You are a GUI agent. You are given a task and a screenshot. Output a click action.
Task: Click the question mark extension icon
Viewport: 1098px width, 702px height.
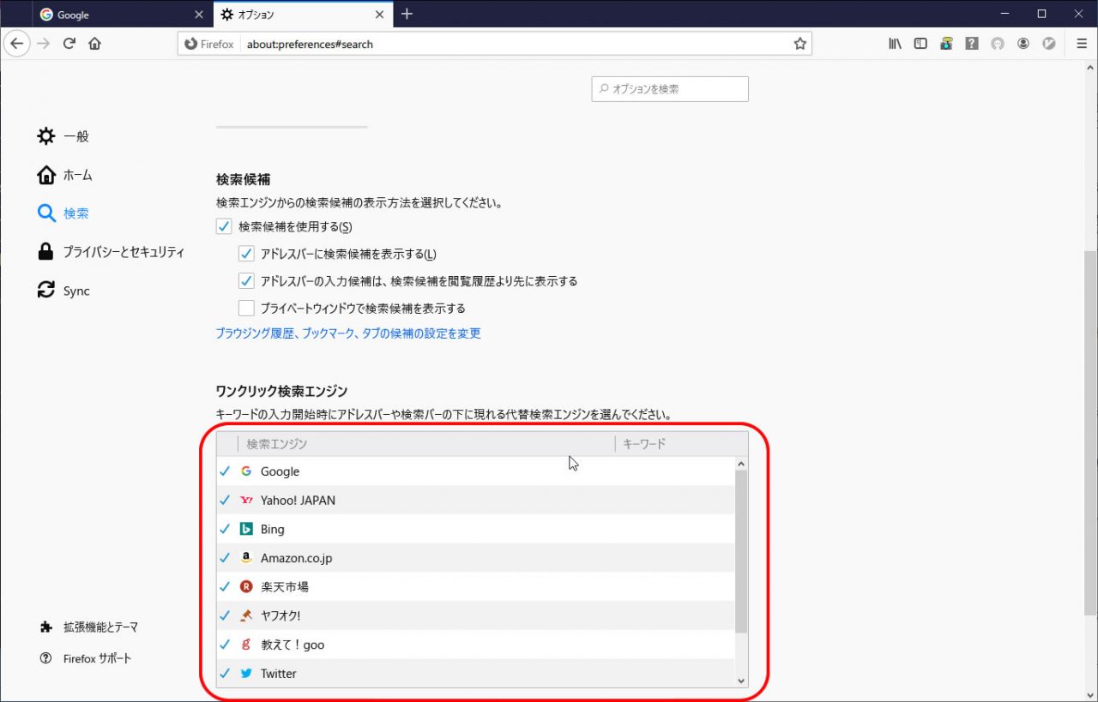pos(972,44)
